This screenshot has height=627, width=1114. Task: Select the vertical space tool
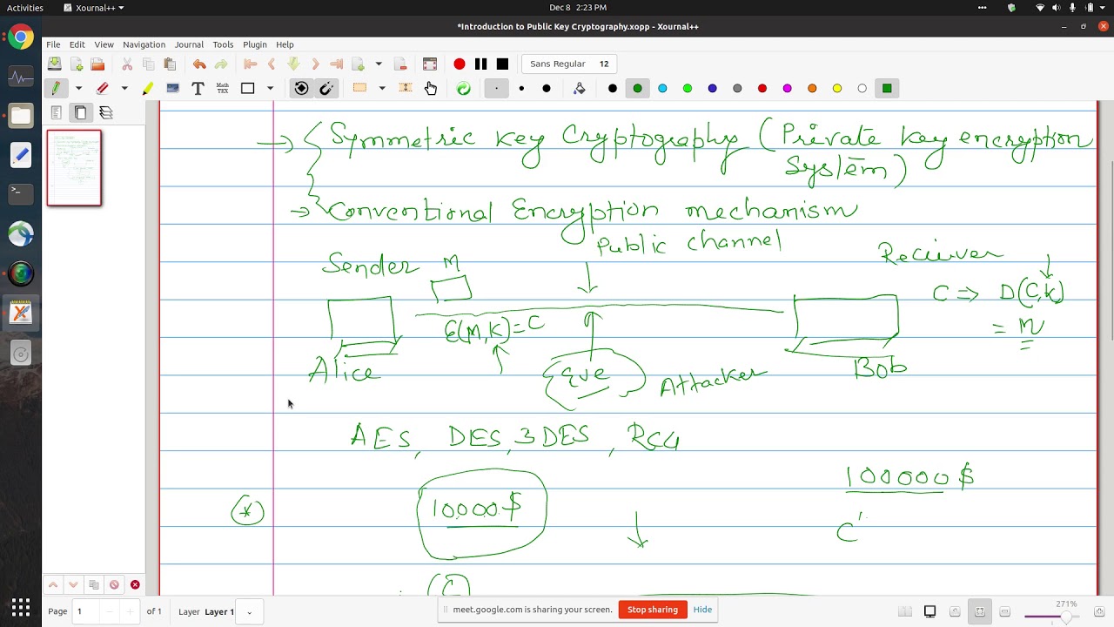tap(406, 88)
